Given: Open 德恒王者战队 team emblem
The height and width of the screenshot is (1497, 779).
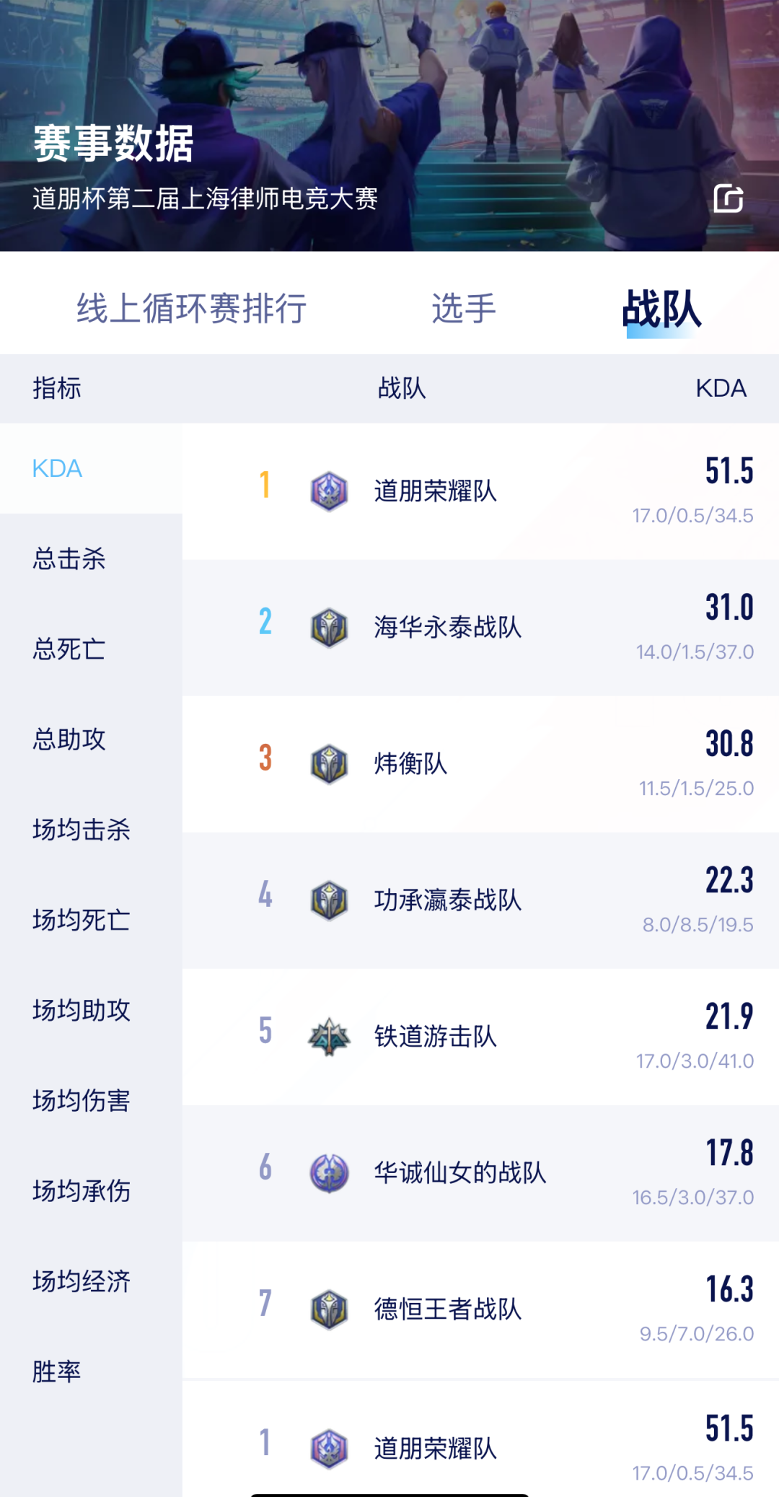Looking at the screenshot, I should tap(329, 1309).
